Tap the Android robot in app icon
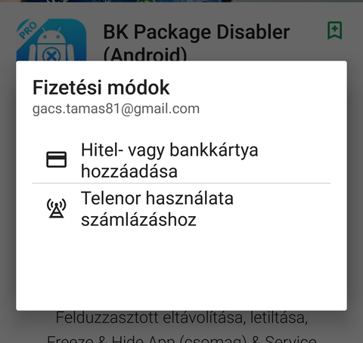Viewport: 363px width, 343px height. pos(51,45)
